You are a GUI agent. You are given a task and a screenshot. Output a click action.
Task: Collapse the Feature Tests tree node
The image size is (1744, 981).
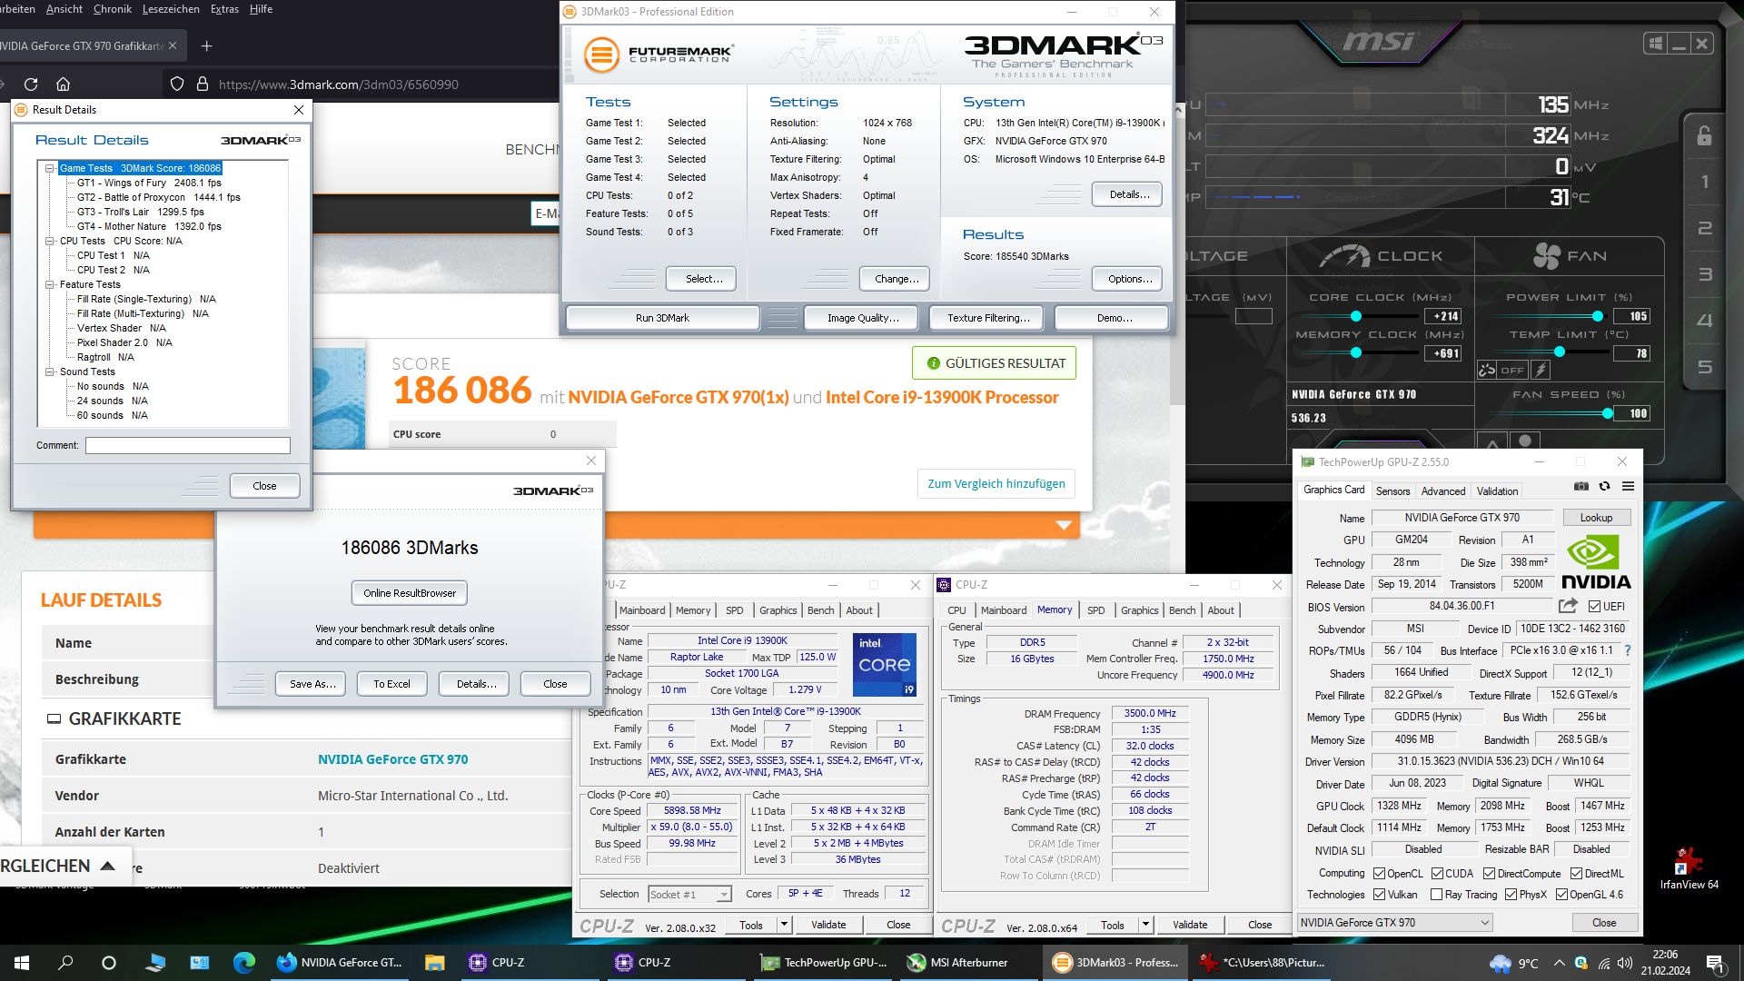tap(50, 284)
